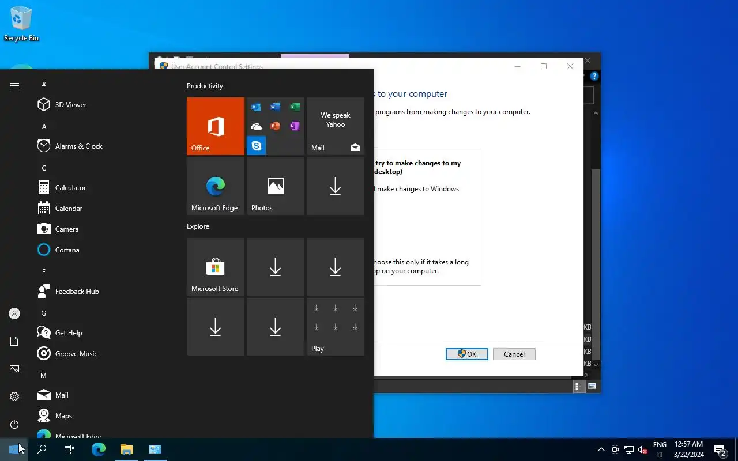Open Recycle Bin on the desktop
Viewport: 738px width, 461px height.
click(21, 24)
